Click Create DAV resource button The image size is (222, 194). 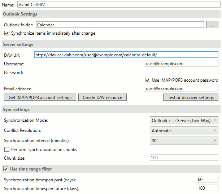(x=103, y=97)
